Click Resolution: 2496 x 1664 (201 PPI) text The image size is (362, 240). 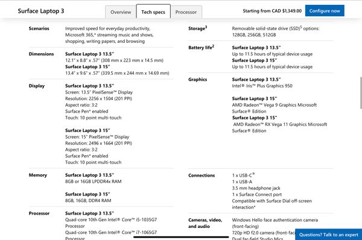click(x=98, y=143)
